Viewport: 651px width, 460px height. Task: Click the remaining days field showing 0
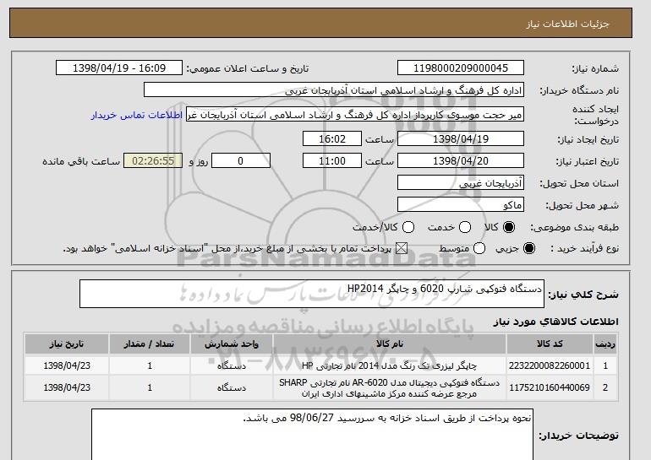[241, 161]
